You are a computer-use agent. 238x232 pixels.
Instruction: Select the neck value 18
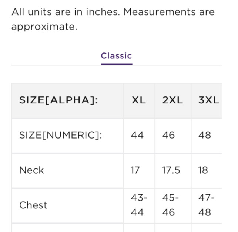[x=203, y=170]
